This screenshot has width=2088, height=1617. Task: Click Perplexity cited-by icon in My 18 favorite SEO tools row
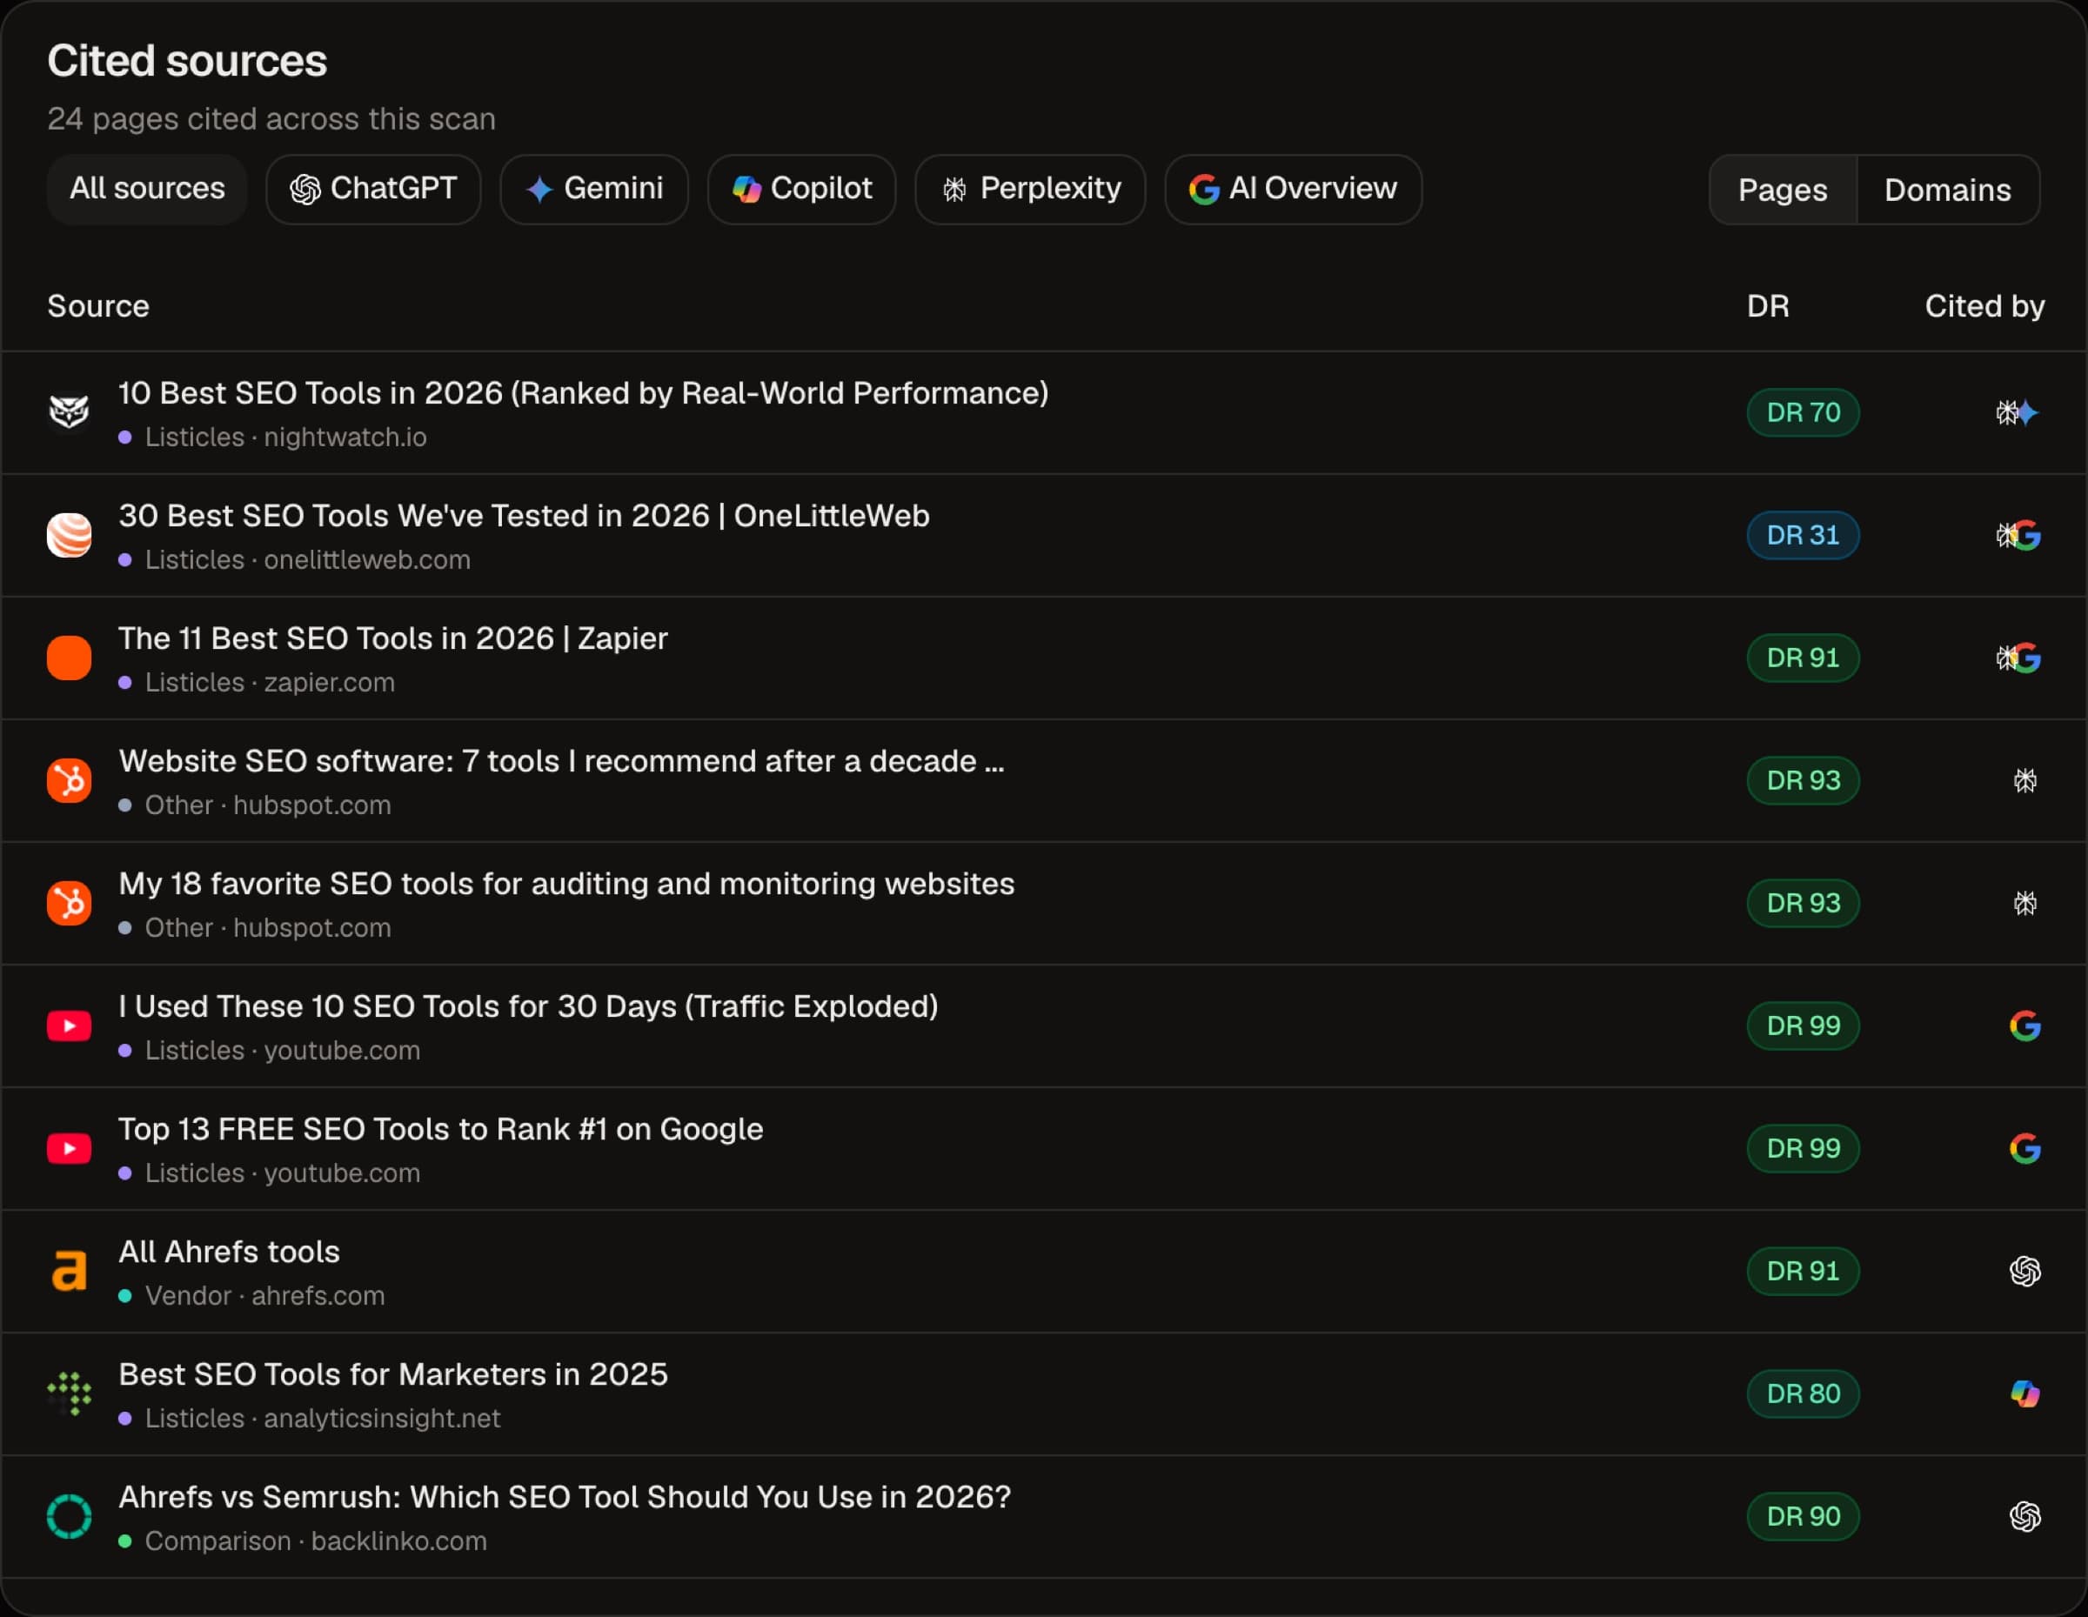pyautogui.click(x=2024, y=903)
